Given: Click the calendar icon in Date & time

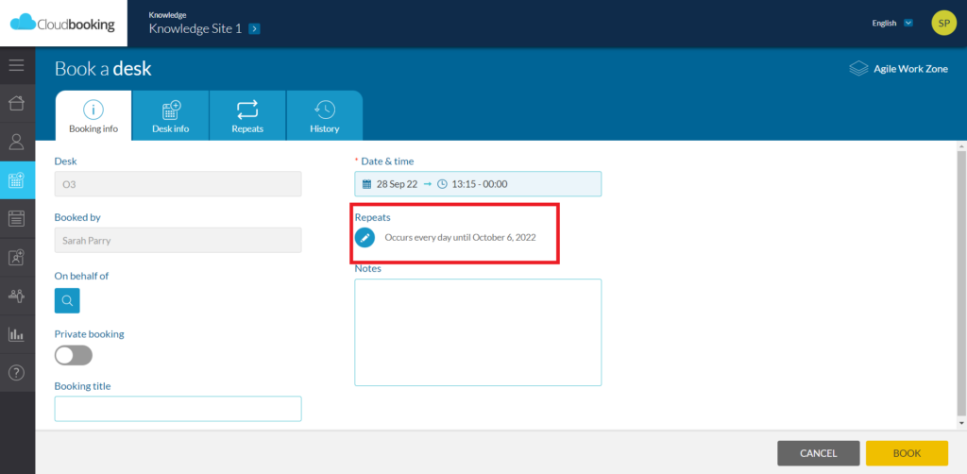Looking at the screenshot, I should click(367, 184).
